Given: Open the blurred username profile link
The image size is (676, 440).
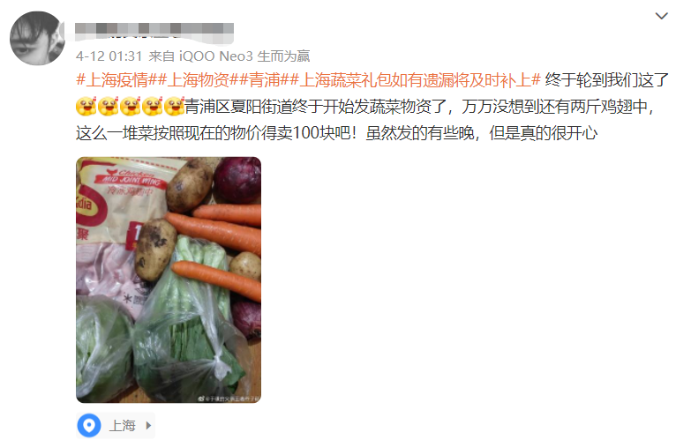Looking at the screenshot, I should (x=154, y=32).
